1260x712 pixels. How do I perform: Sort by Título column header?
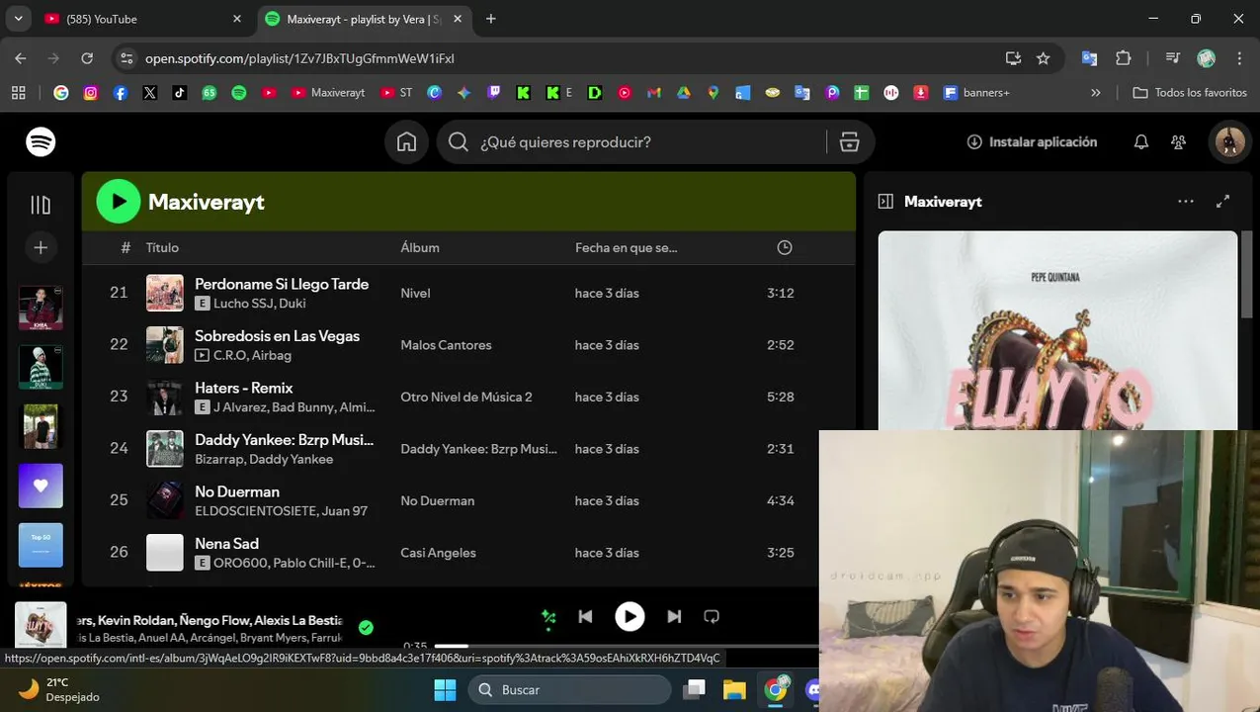click(x=162, y=247)
